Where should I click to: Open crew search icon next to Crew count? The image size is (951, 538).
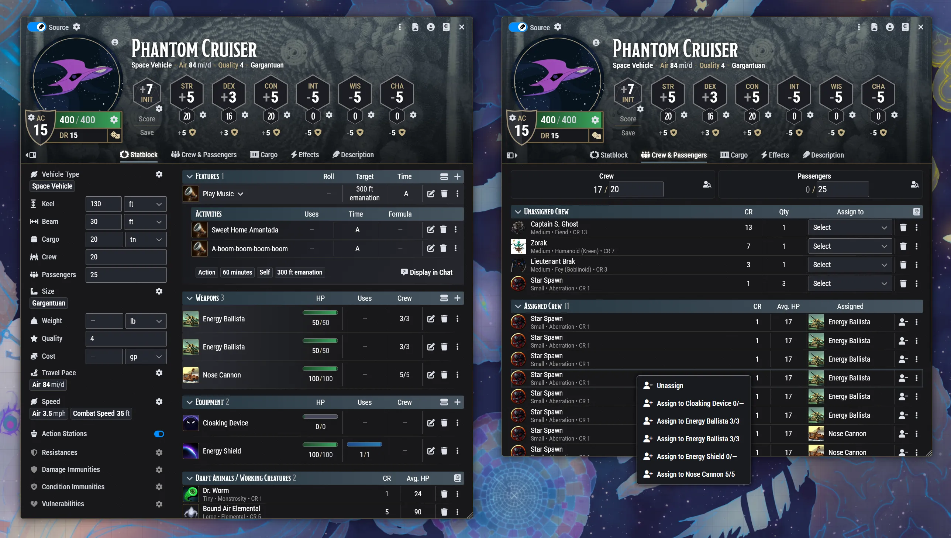coord(707,184)
